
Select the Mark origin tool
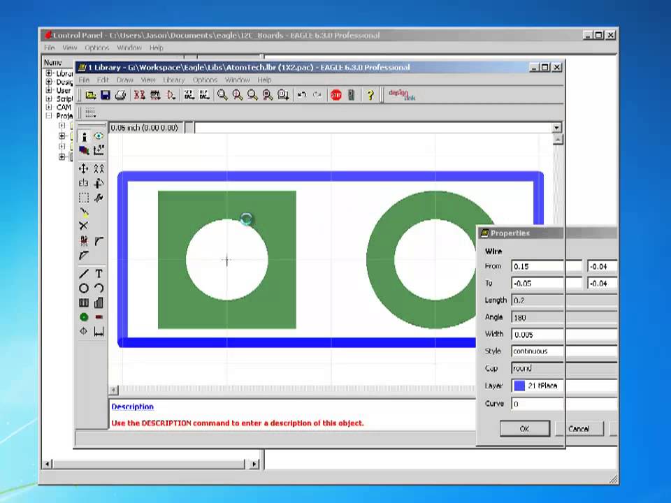pos(99,150)
